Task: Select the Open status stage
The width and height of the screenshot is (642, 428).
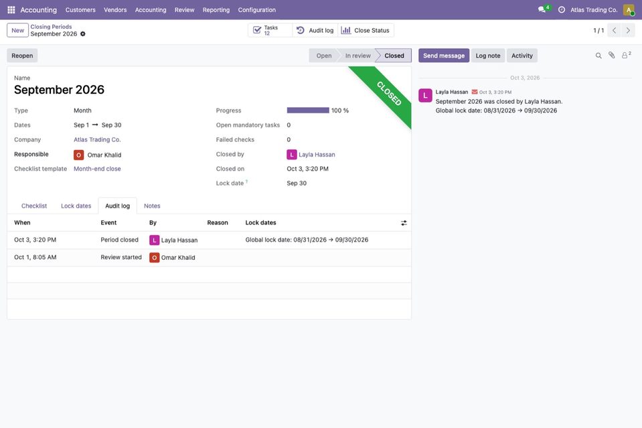Action: click(x=323, y=56)
